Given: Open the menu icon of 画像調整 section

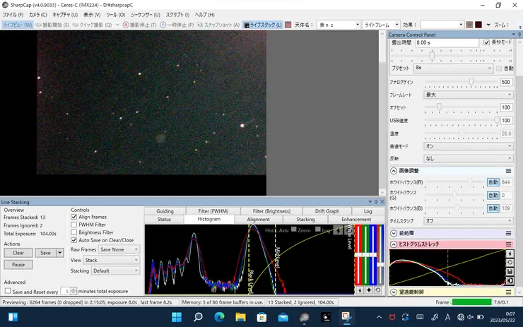Looking at the screenshot, I should [x=508, y=171].
